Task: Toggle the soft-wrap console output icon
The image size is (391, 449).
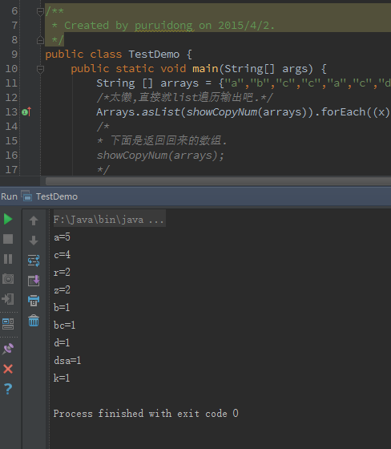Action: coord(34,261)
